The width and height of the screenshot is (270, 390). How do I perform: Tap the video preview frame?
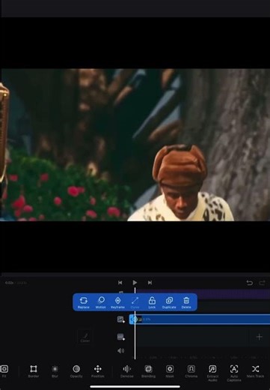pos(135,145)
